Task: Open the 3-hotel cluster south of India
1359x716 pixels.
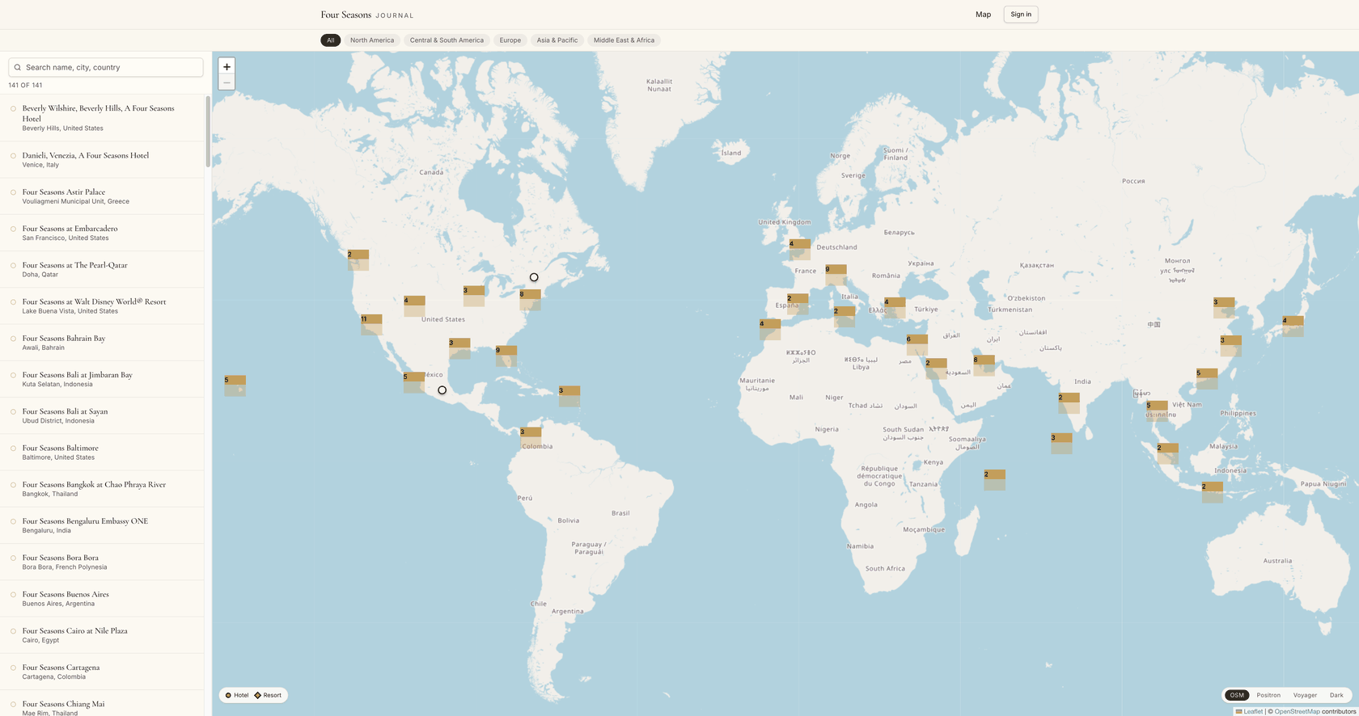Action: coord(1061,444)
